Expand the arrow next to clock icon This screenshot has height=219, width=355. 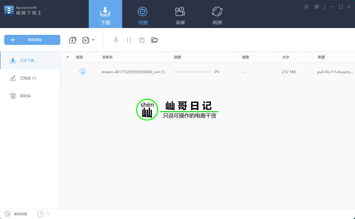tap(48, 214)
